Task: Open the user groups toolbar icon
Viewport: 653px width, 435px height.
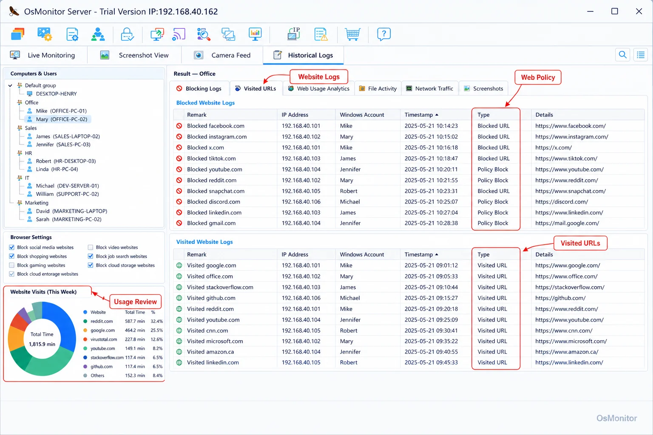Action: 98,34
